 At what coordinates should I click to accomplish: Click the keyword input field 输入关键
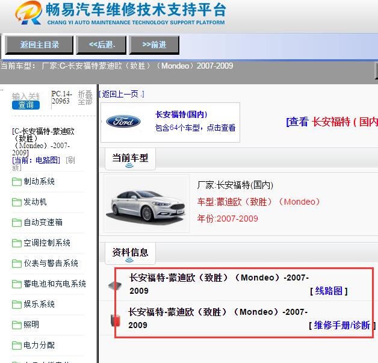click(x=26, y=96)
